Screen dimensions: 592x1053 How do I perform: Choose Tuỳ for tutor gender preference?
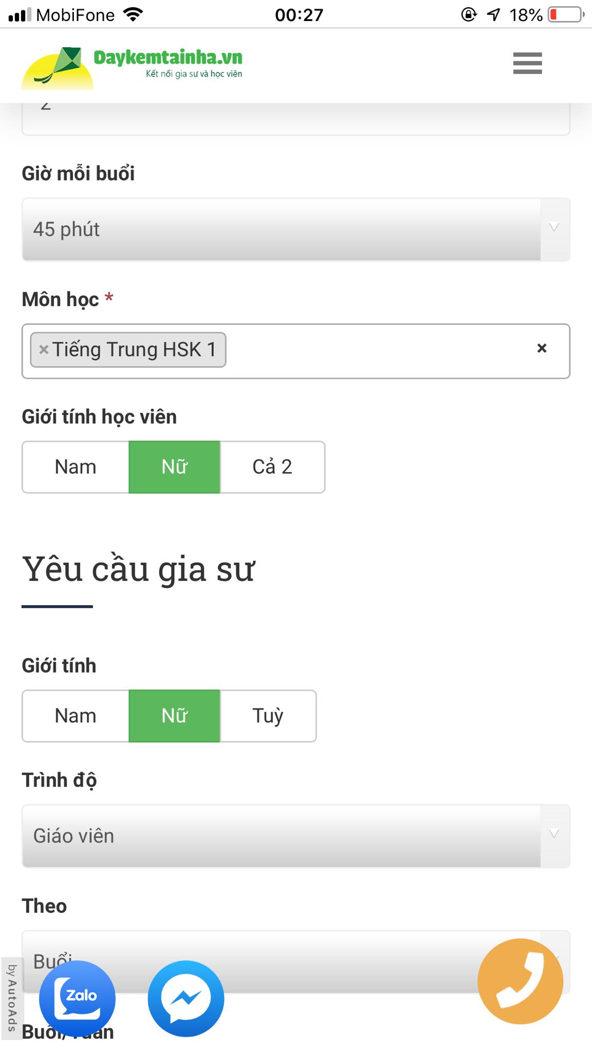pyautogui.click(x=268, y=715)
